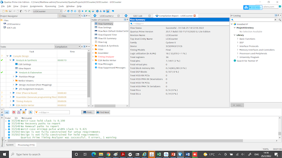The width and height of the screenshot is (282, 158).
Task: Collapse the Compile Design task tree
Action: pyautogui.click(x=8, y=56)
